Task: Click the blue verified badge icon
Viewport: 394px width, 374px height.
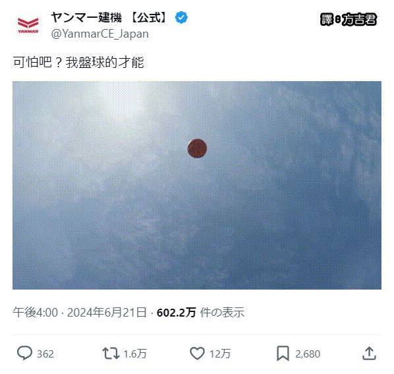Action: tap(181, 18)
